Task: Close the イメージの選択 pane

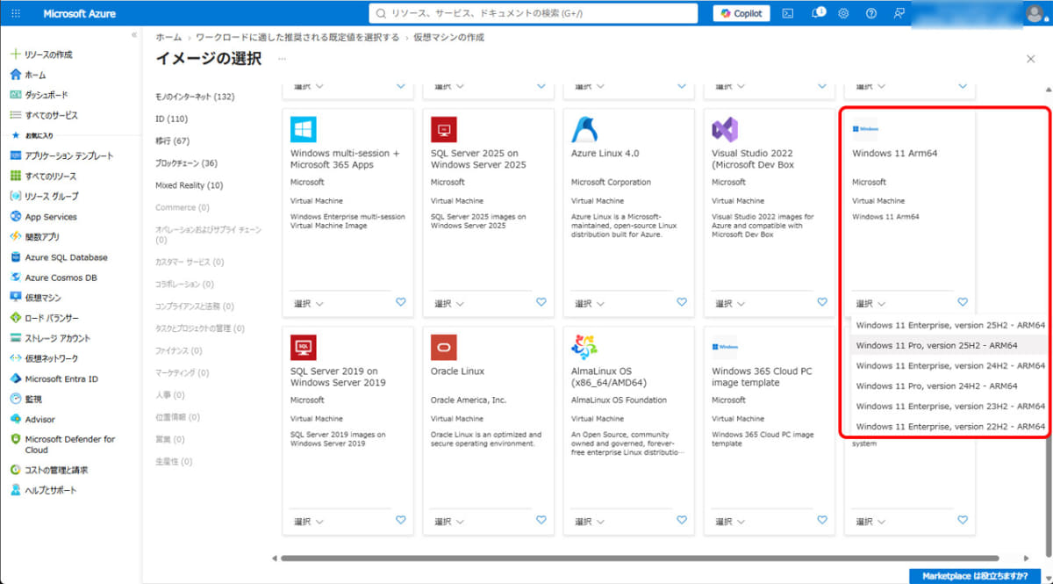Action: click(x=1030, y=59)
